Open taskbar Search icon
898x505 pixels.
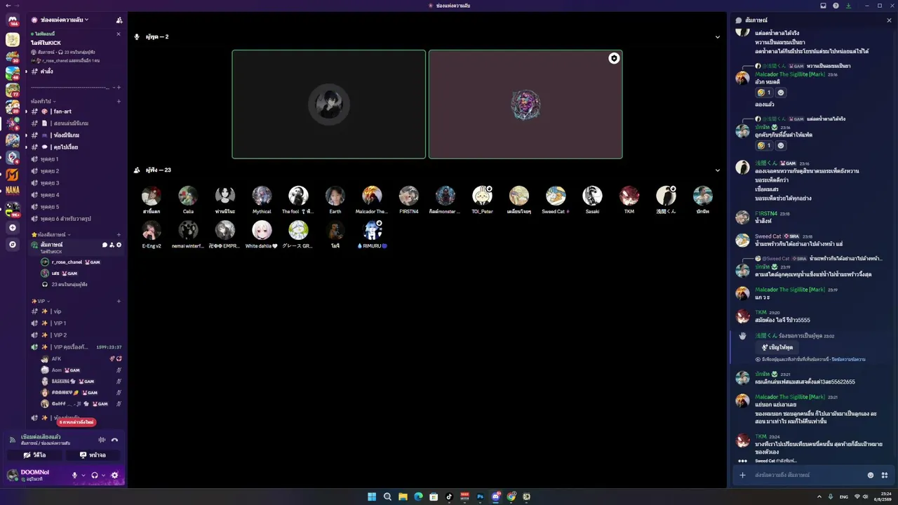(387, 497)
